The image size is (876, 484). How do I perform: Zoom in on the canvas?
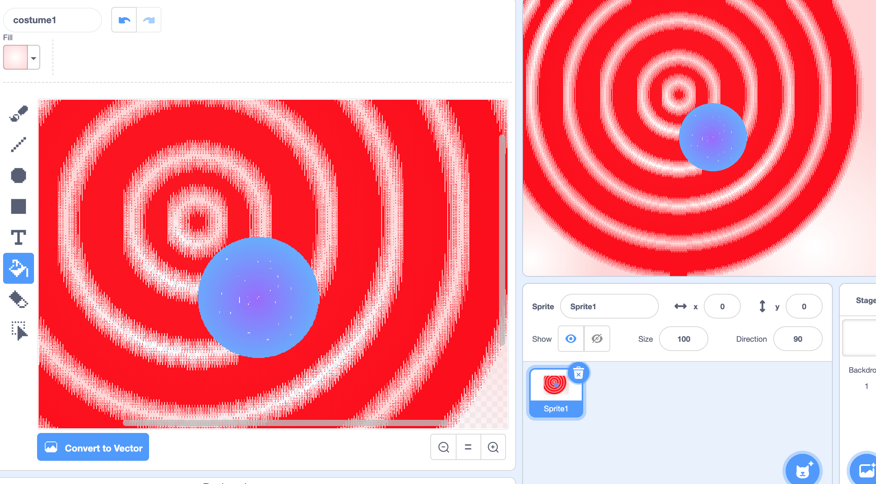pos(493,447)
